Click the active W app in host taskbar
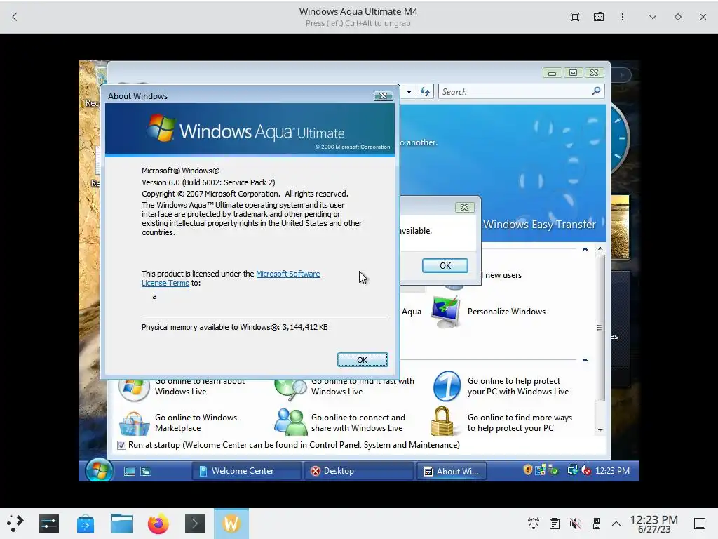The image size is (718, 539). pos(231,524)
